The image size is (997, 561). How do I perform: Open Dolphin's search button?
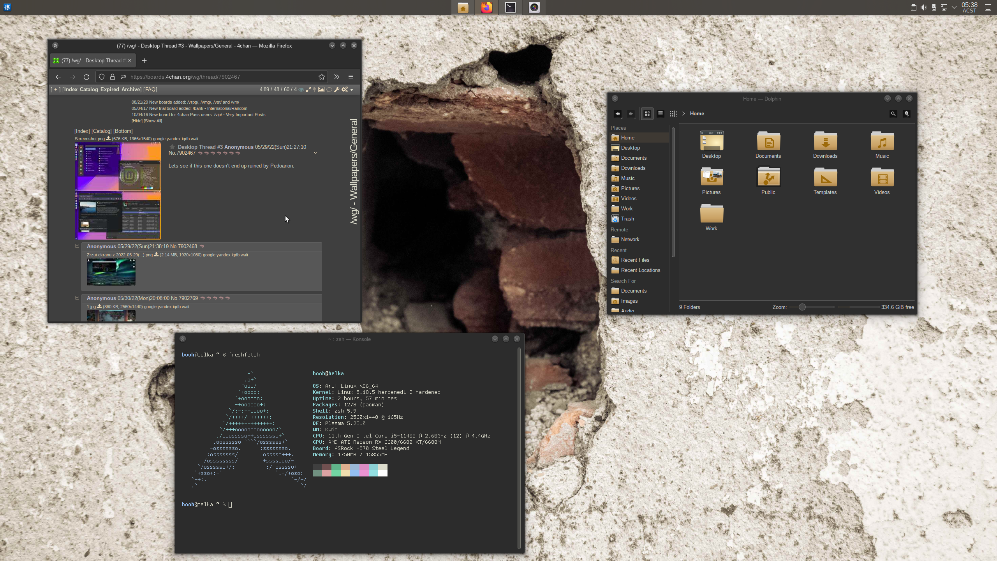[x=893, y=114]
